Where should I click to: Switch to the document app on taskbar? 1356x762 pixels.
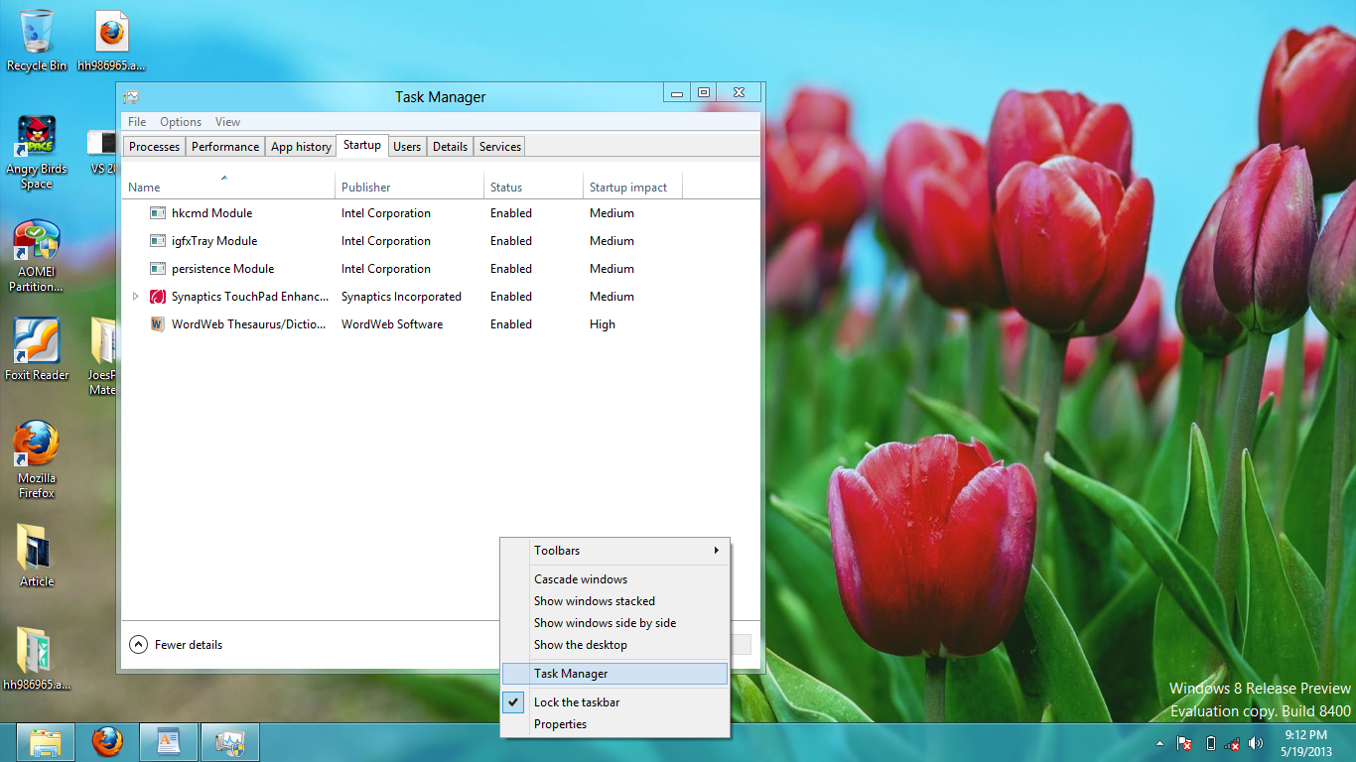click(x=169, y=742)
